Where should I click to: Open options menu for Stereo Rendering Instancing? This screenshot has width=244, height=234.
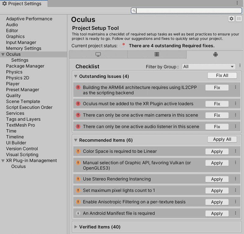pyautogui.click(x=235, y=179)
